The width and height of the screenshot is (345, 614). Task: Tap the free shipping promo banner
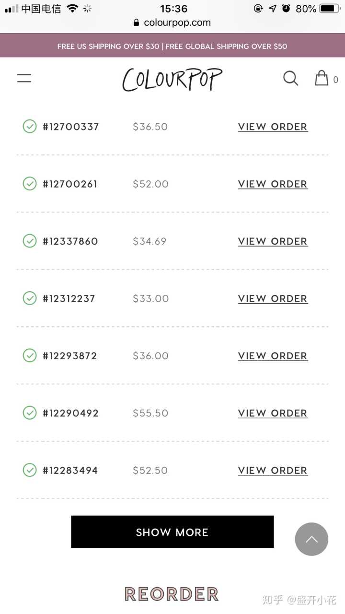click(x=172, y=46)
